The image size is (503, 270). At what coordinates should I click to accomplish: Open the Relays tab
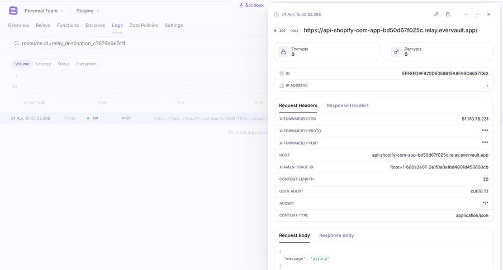pyautogui.click(x=43, y=25)
